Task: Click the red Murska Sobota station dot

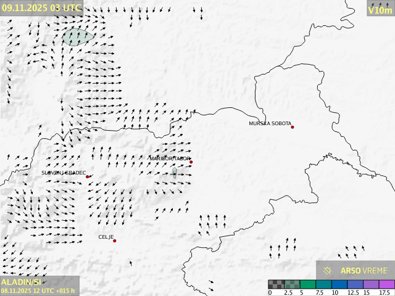Action: click(293, 127)
